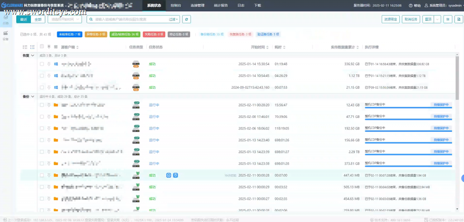Select the 最近 filter button
The height and width of the screenshot is (222, 464).
24,19
